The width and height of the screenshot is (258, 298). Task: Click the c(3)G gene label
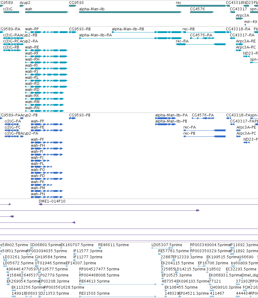(8, 9)
